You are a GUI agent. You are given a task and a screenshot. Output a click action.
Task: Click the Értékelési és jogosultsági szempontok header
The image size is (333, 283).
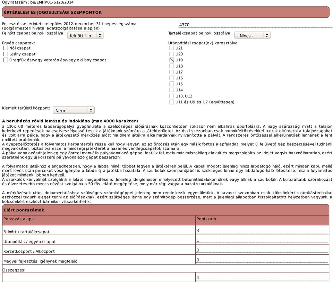tap(166, 12)
